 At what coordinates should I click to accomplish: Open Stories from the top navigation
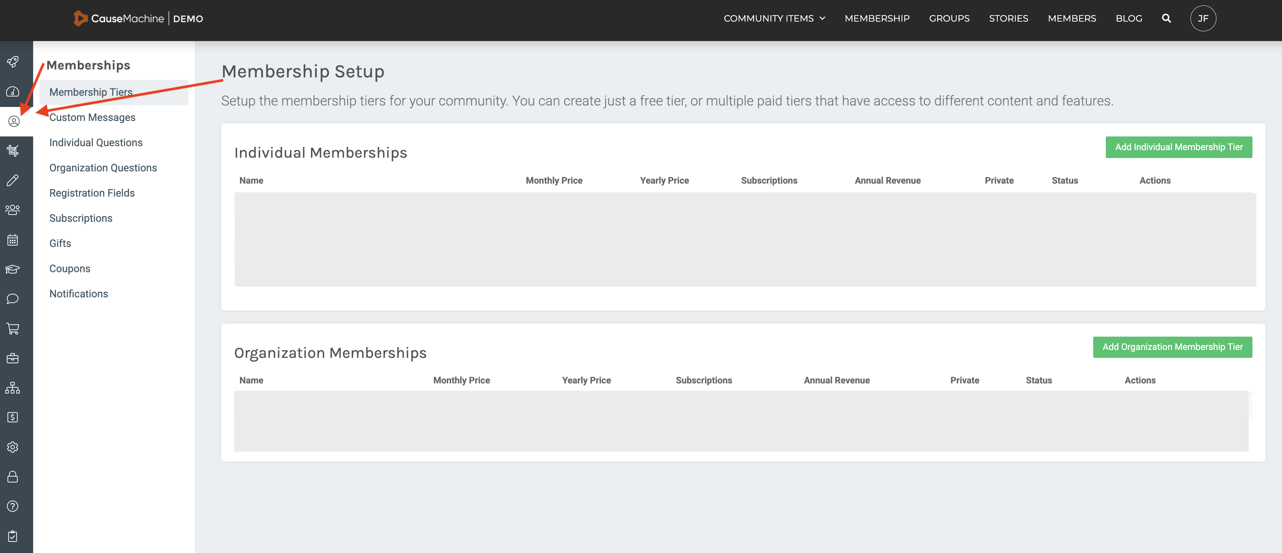tap(1008, 18)
